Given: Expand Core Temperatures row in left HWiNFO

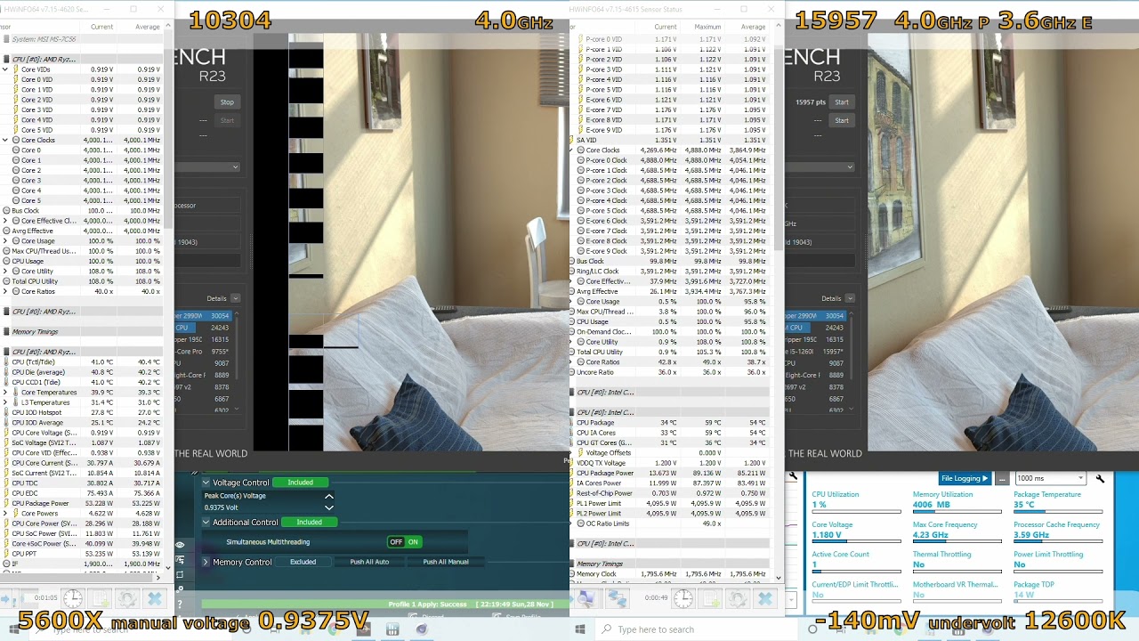Looking at the screenshot, I should pos(5,393).
